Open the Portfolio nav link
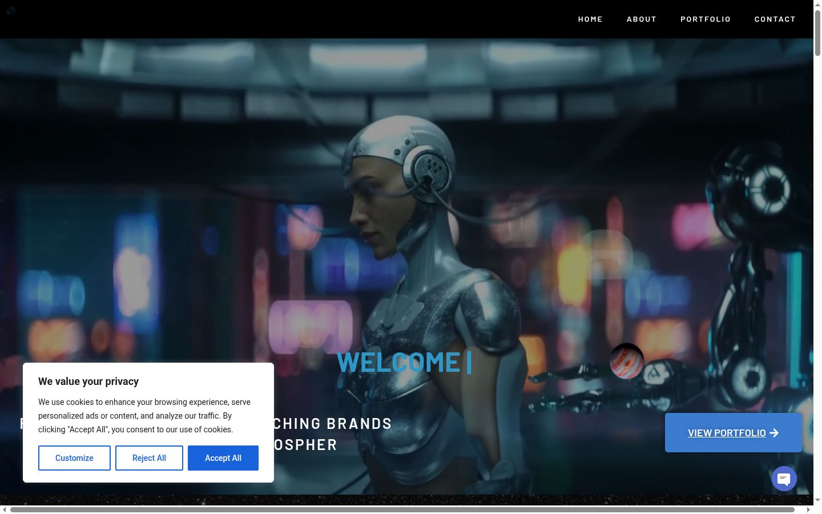The image size is (822, 514). coord(706,19)
